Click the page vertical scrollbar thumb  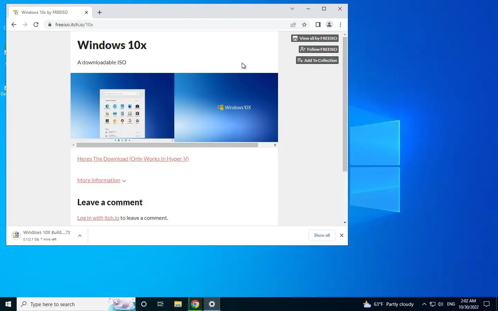click(x=345, y=104)
